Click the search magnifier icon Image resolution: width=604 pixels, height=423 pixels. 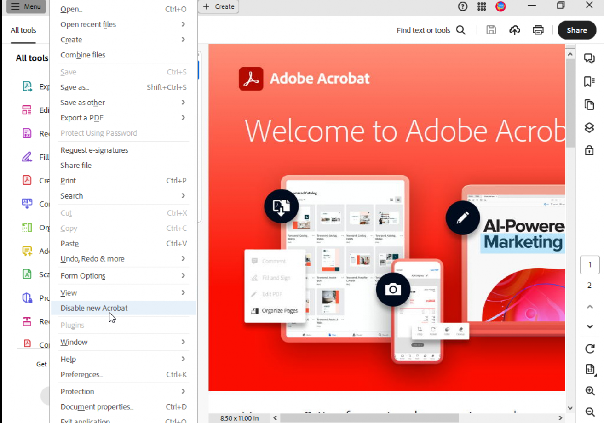click(460, 30)
